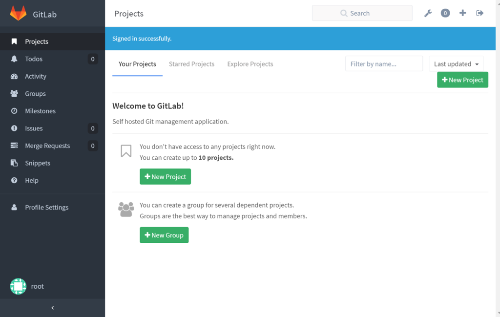
Task: Switch to the Explore Projects tab
Action: (x=250, y=64)
